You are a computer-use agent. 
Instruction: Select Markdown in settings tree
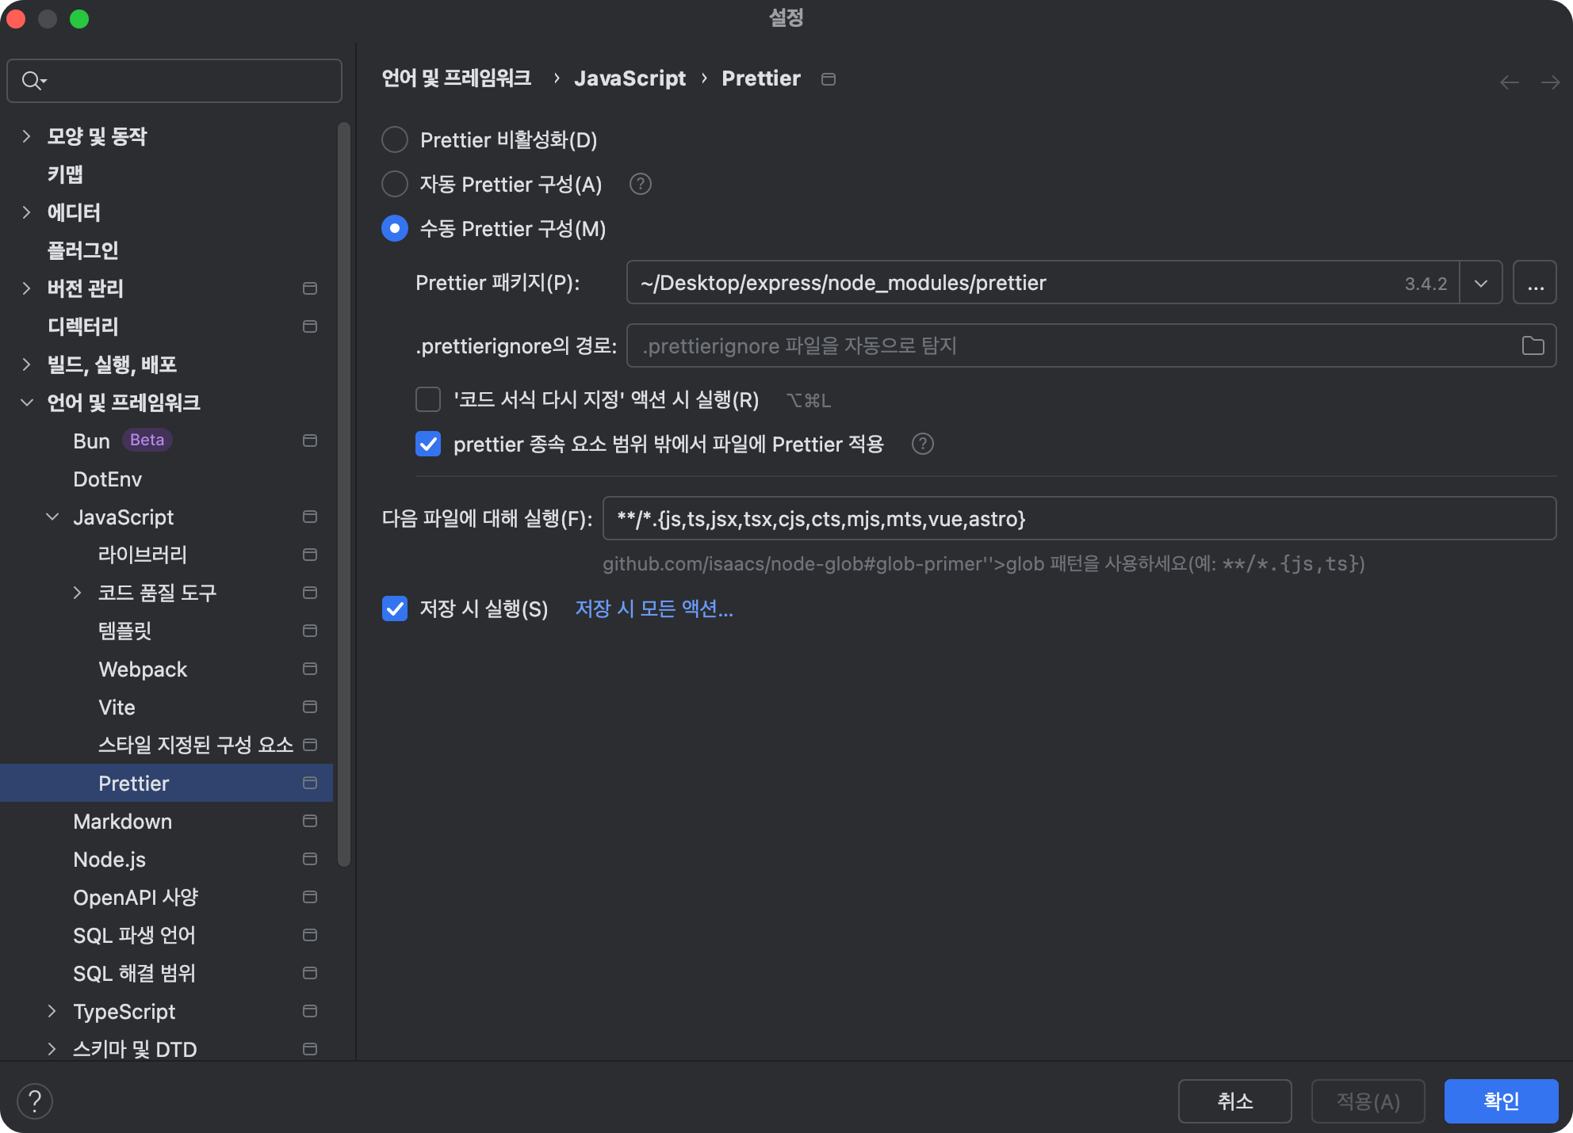tap(122, 821)
